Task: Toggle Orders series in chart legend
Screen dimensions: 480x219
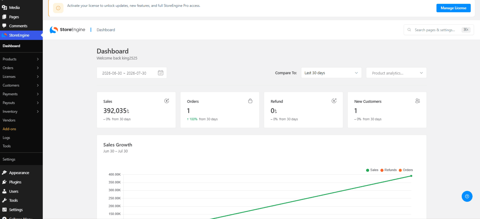Action: click(x=406, y=170)
